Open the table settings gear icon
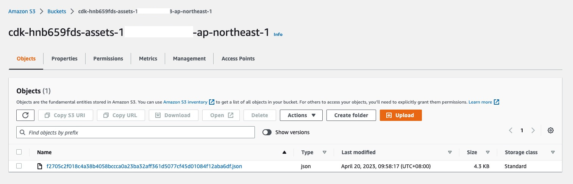The image size is (573, 184). point(551,130)
